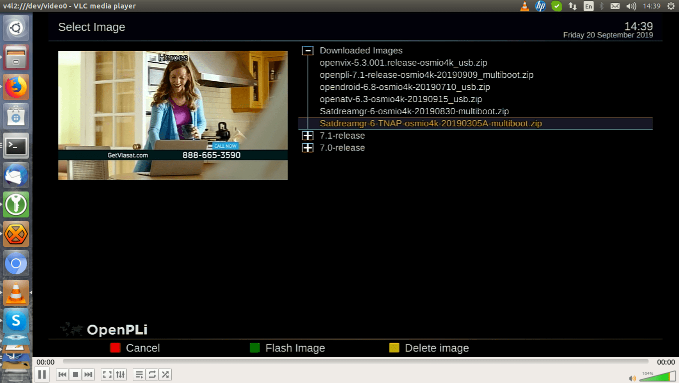Open the orange X launcher icon
Viewport: 679px width, 383px height.
16,234
